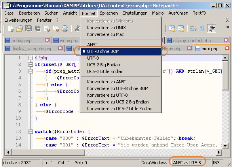The width and height of the screenshot is (232, 167).
Task: Switch to the display_categorie.php tab
Action: [34, 48]
